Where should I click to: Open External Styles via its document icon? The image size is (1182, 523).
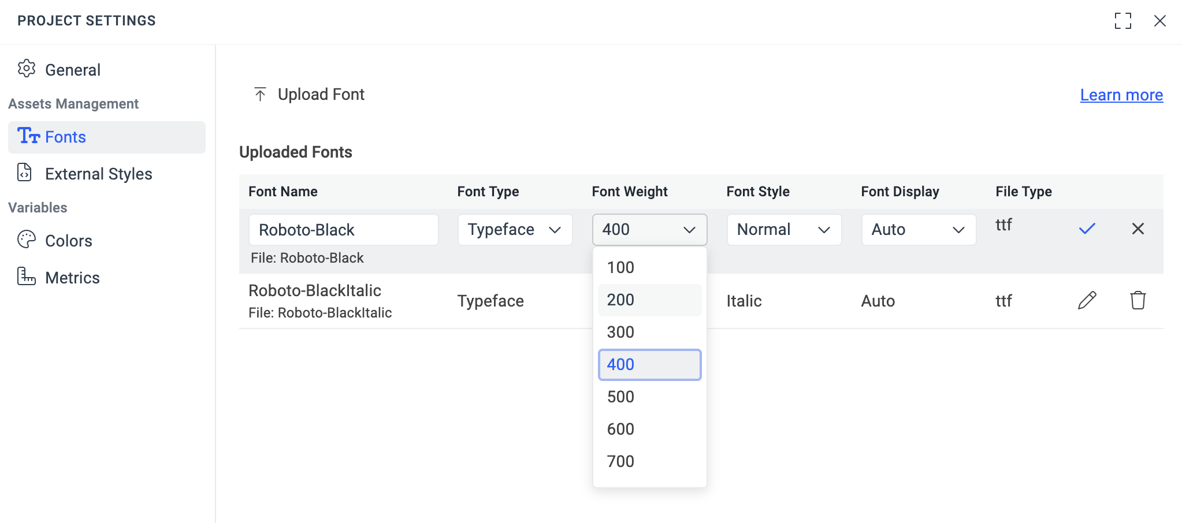[x=24, y=173]
